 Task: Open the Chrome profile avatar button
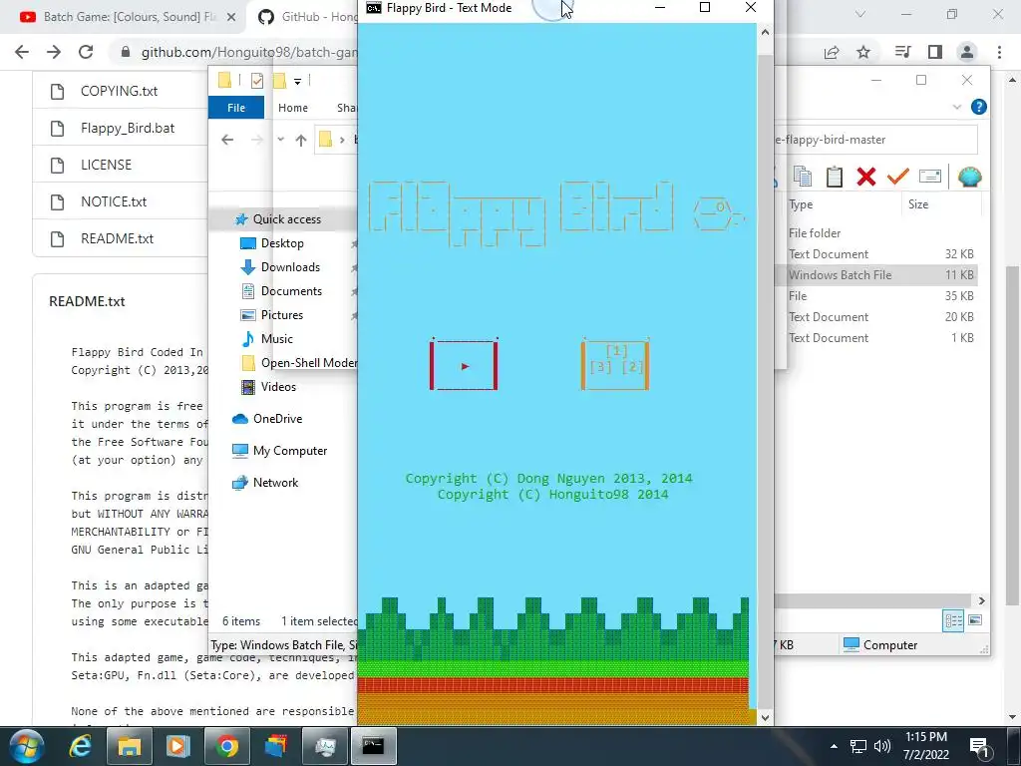(x=967, y=52)
